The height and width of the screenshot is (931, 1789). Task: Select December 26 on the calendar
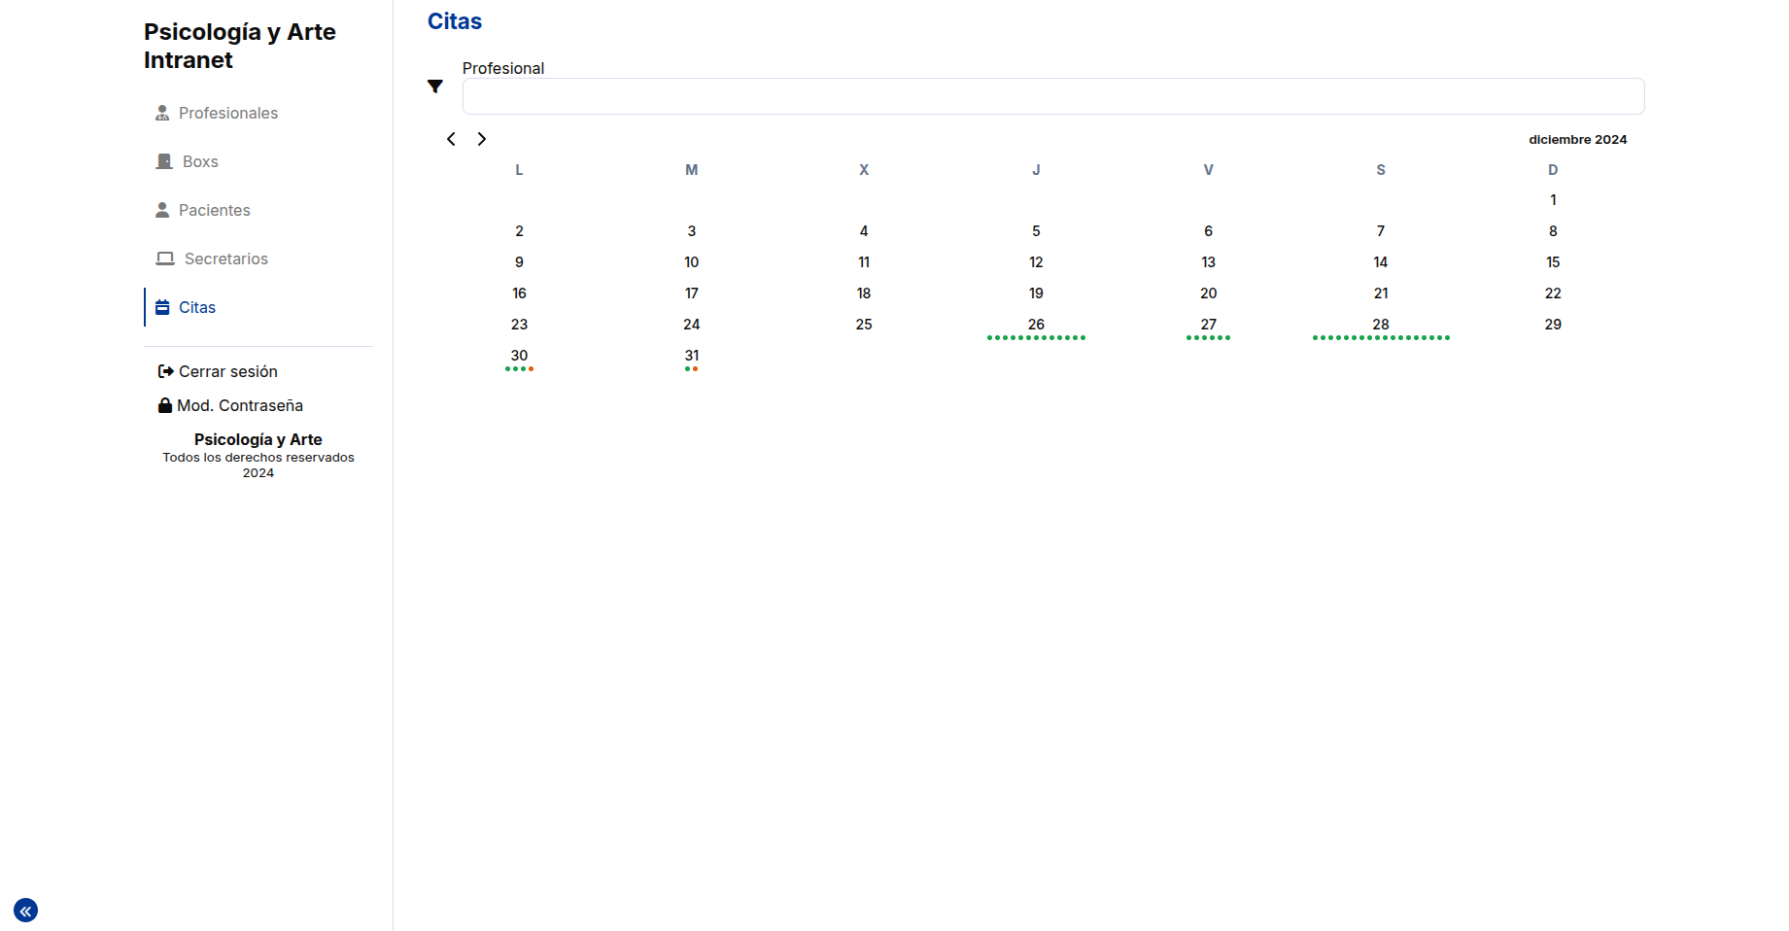[x=1036, y=325]
